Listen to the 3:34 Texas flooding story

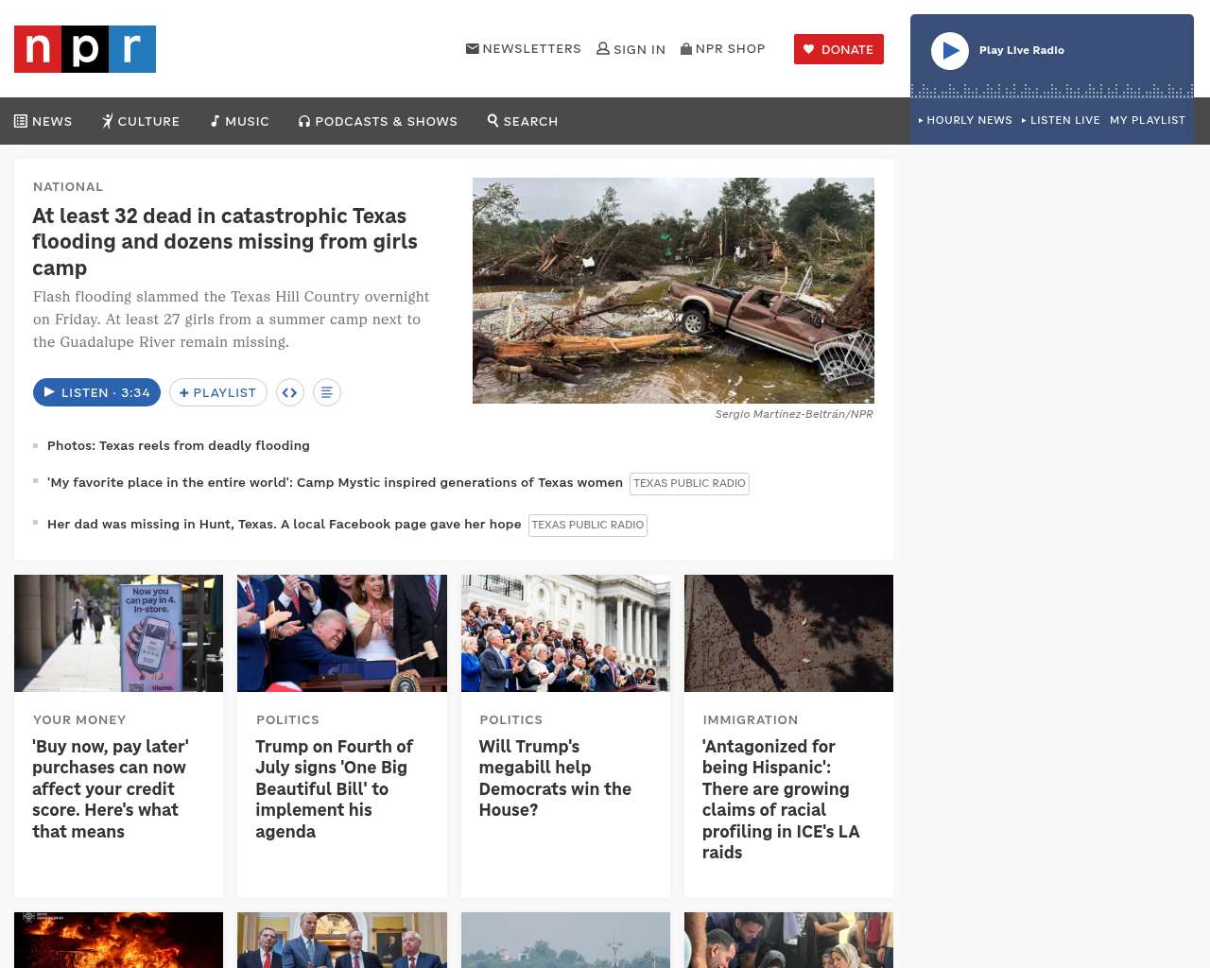coord(96,392)
